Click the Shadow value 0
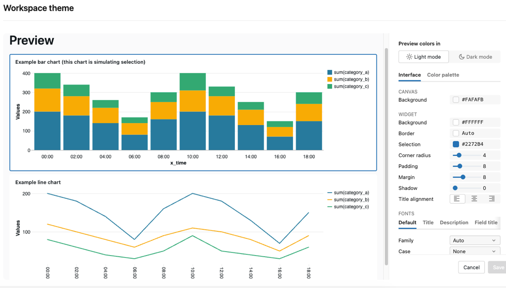This screenshot has height=288, width=506. pos(484,188)
